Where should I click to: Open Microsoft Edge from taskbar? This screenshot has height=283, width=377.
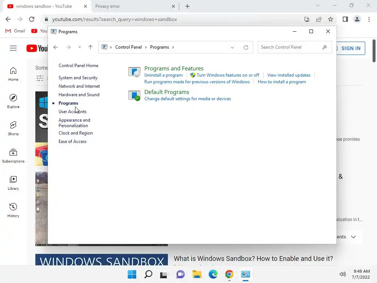pyautogui.click(x=213, y=274)
